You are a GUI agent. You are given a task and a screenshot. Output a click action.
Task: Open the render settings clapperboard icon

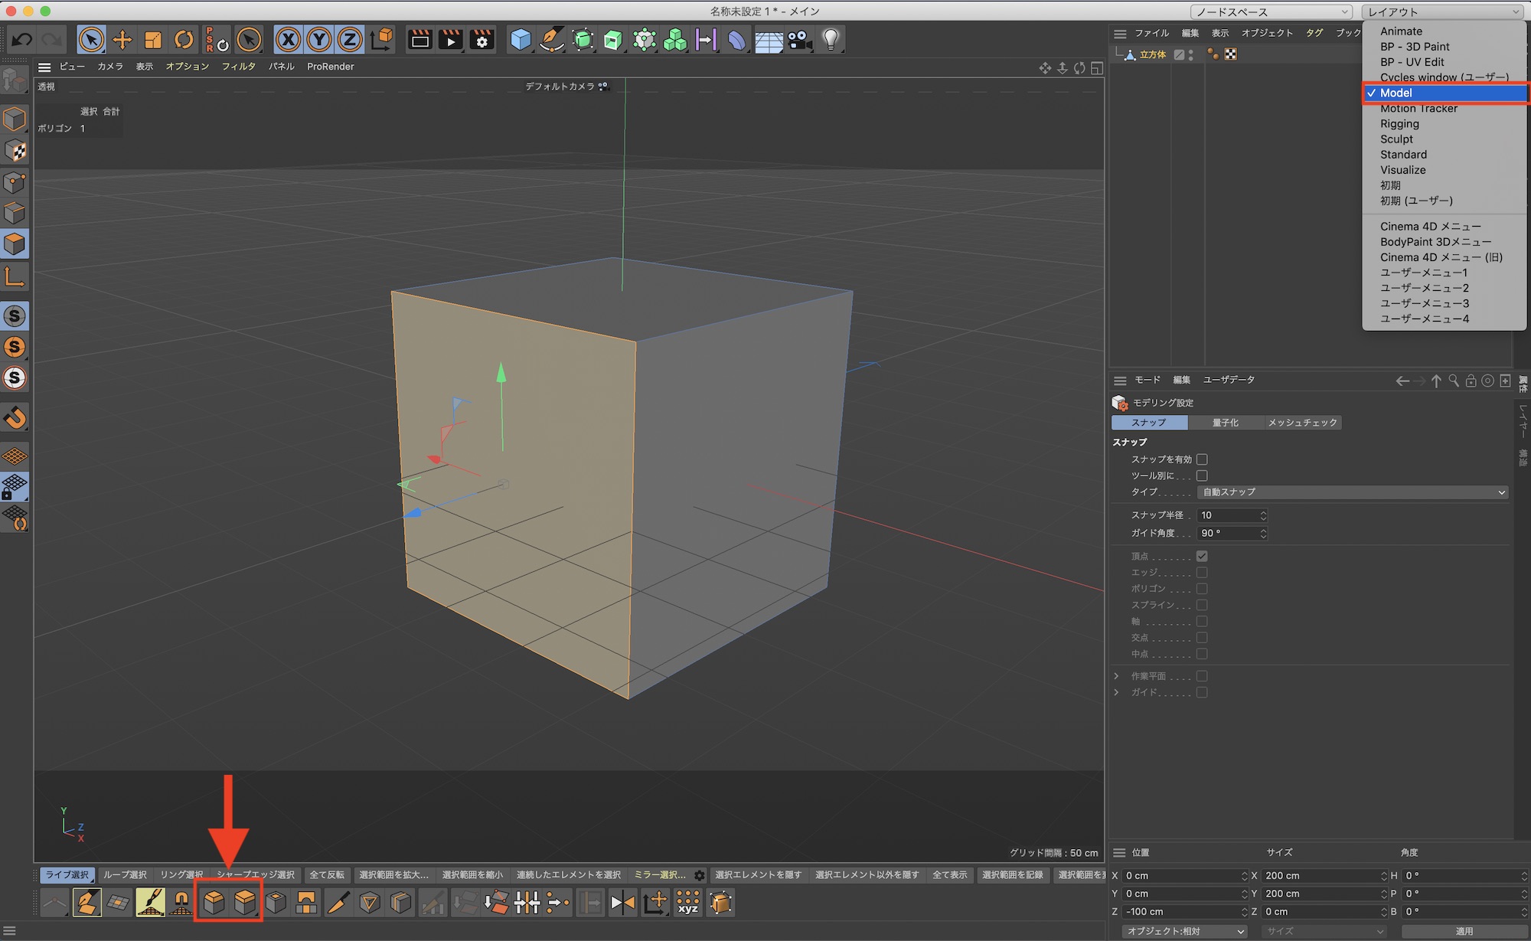point(481,40)
